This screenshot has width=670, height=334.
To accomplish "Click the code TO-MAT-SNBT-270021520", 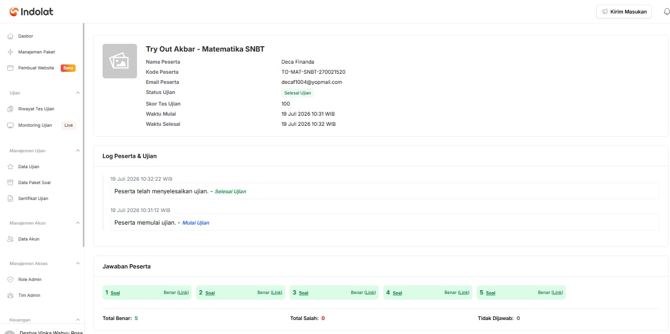I will [313, 72].
